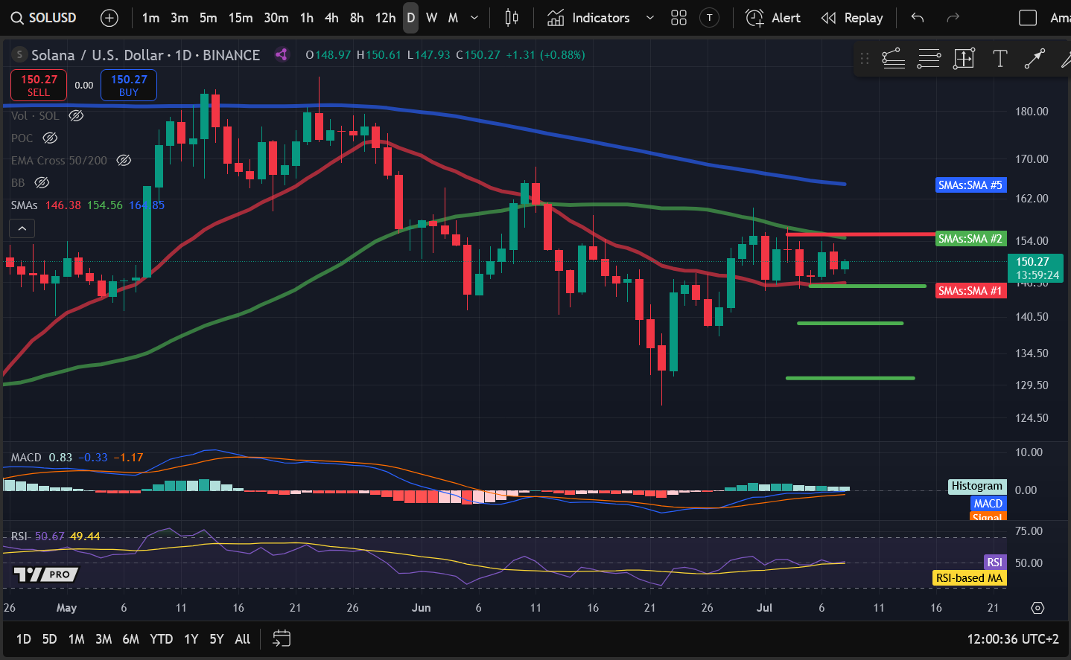Create an Alert

773,18
